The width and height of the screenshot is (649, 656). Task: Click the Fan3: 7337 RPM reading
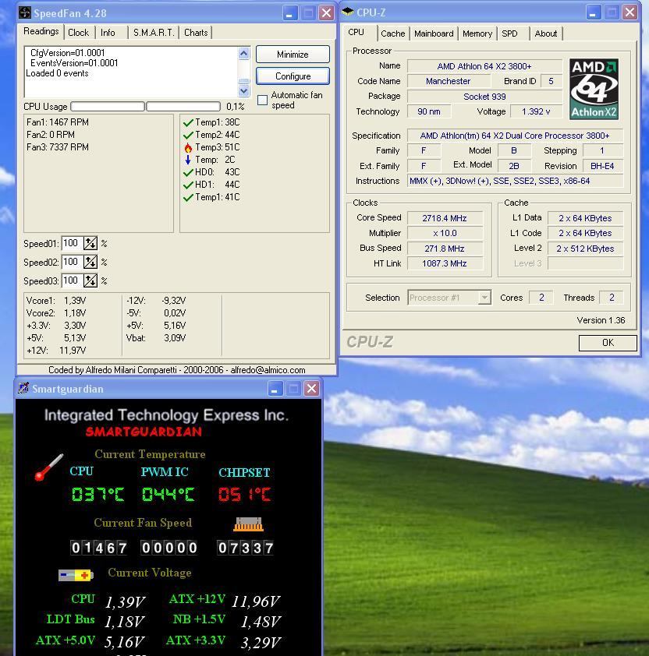tap(58, 147)
